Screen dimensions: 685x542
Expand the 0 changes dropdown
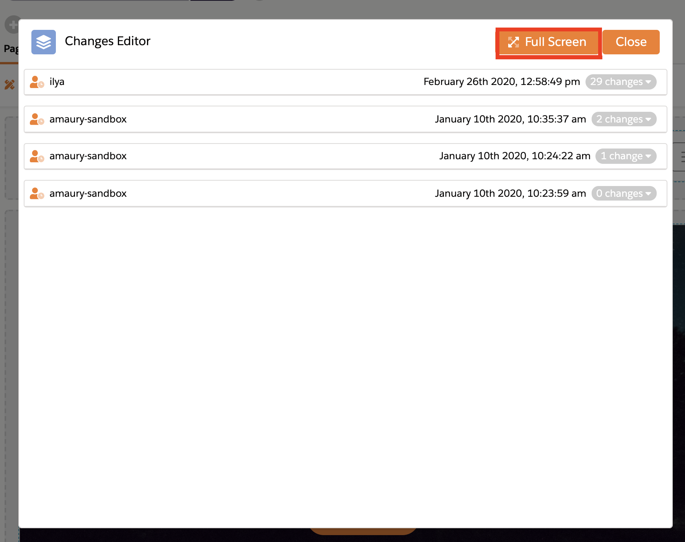point(624,193)
